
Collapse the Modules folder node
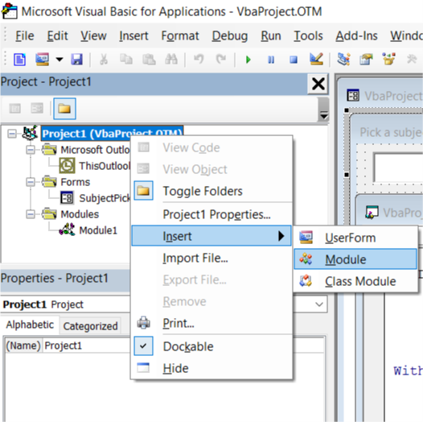(x=31, y=214)
